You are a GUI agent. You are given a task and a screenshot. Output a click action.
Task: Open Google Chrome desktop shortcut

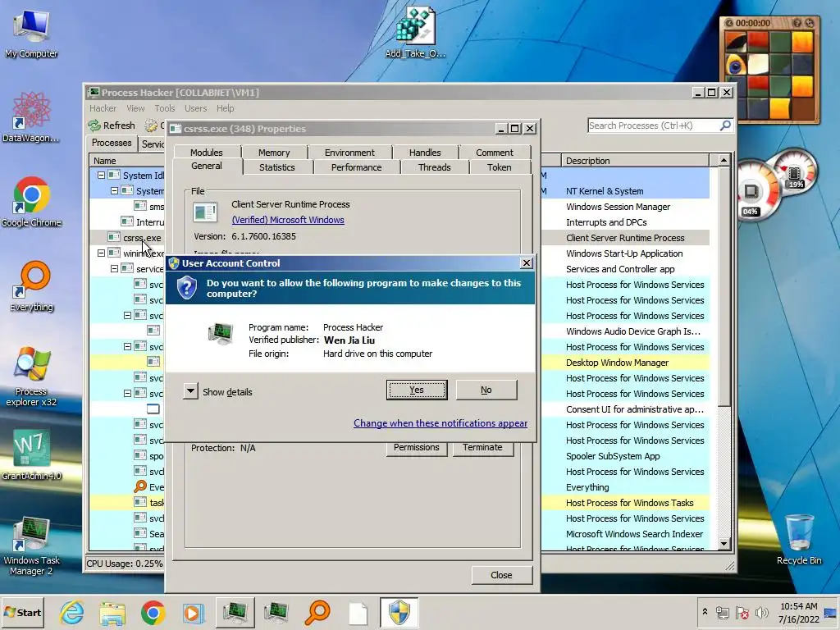tap(31, 202)
